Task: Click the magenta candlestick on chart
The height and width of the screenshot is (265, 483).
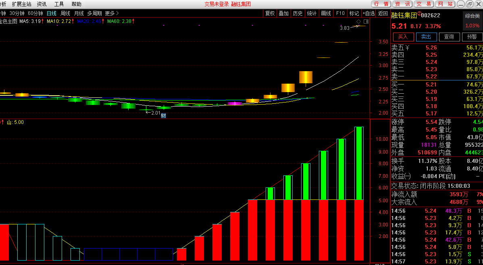Action: pos(235,103)
